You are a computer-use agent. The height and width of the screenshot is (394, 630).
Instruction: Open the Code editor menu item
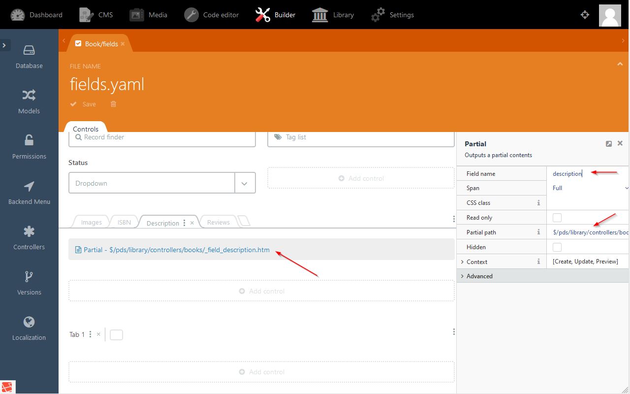(212, 15)
